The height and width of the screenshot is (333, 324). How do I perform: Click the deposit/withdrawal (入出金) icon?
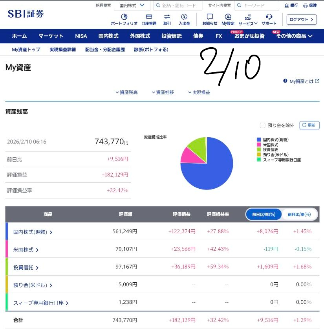pyautogui.click(x=184, y=17)
